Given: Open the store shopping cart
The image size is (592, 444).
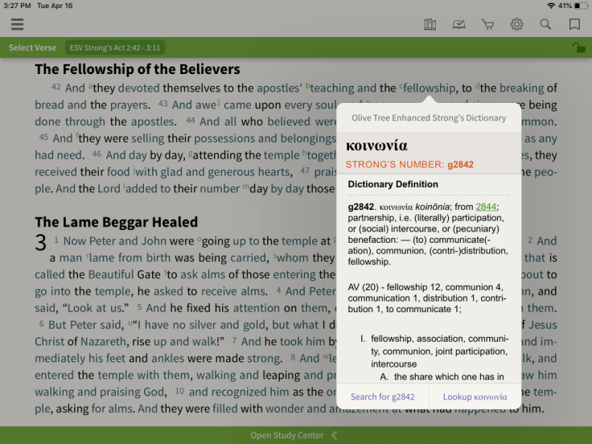Looking at the screenshot, I should click(x=487, y=24).
